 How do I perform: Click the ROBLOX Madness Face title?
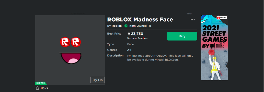140,20
